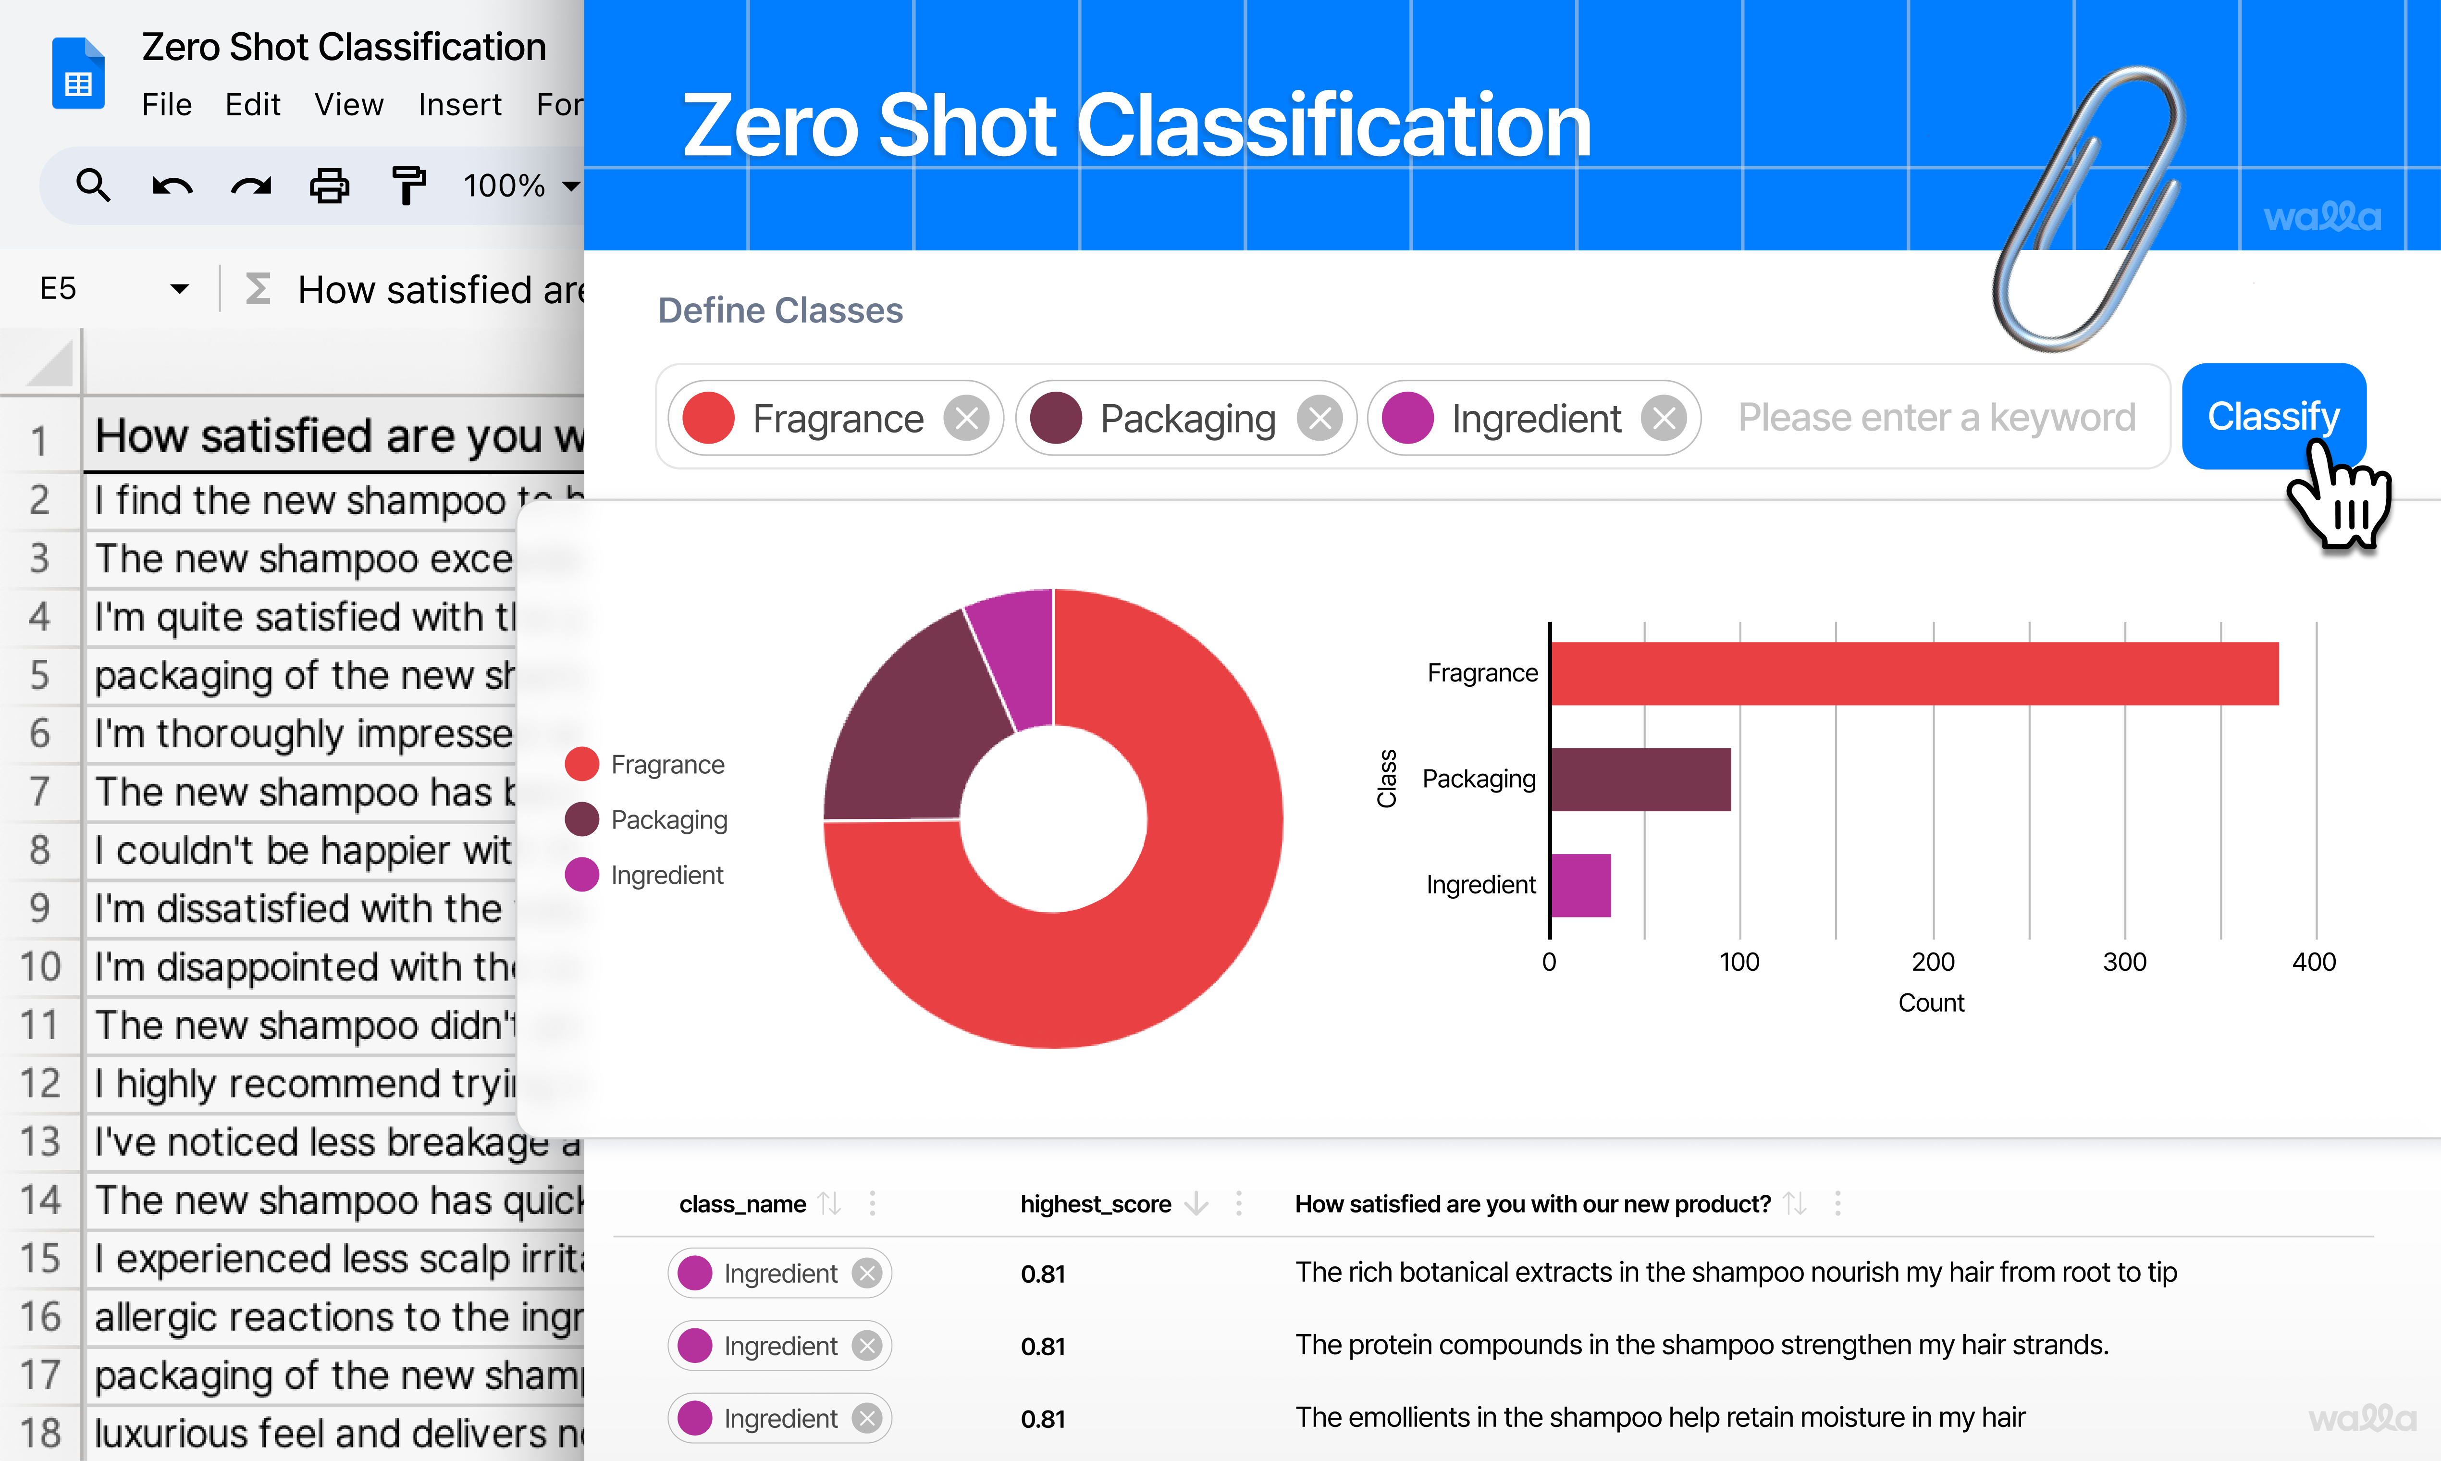This screenshot has height=1461, width=2441.
Task: Open the 100% zoom dropdown
Action: pyautogui.click(x=570, y=185)
